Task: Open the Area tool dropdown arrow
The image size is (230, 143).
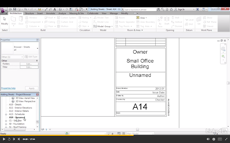Action: pyautogui.click(x=146, y=18)
